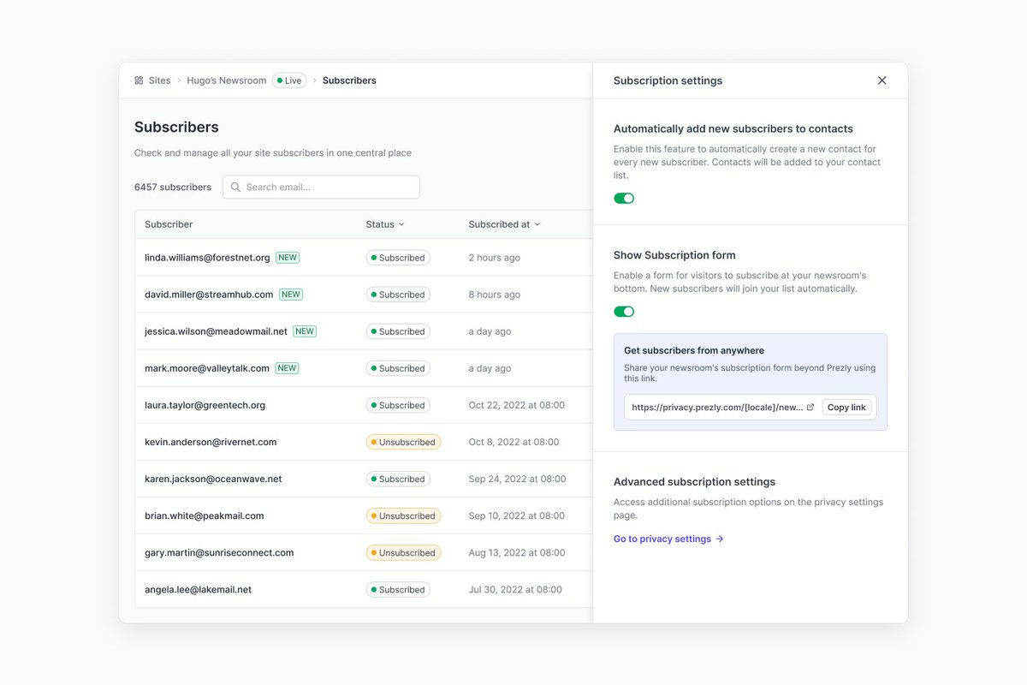1027x685 pixels.
Task: Select laura.taylor@greentech.org subscriber
Action: pyautogui.click(x=205, y=405)
